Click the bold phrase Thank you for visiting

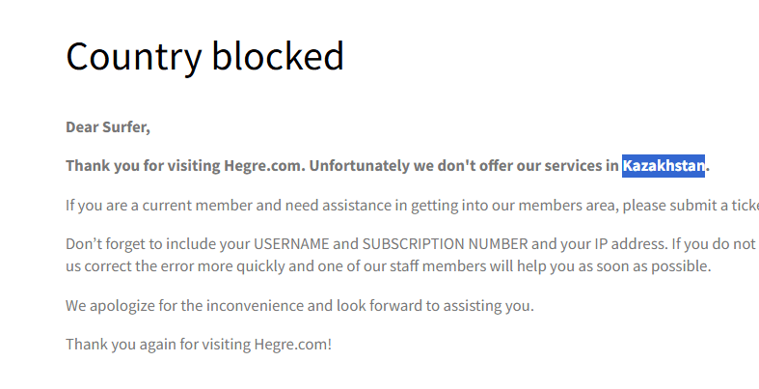(144, 166)
